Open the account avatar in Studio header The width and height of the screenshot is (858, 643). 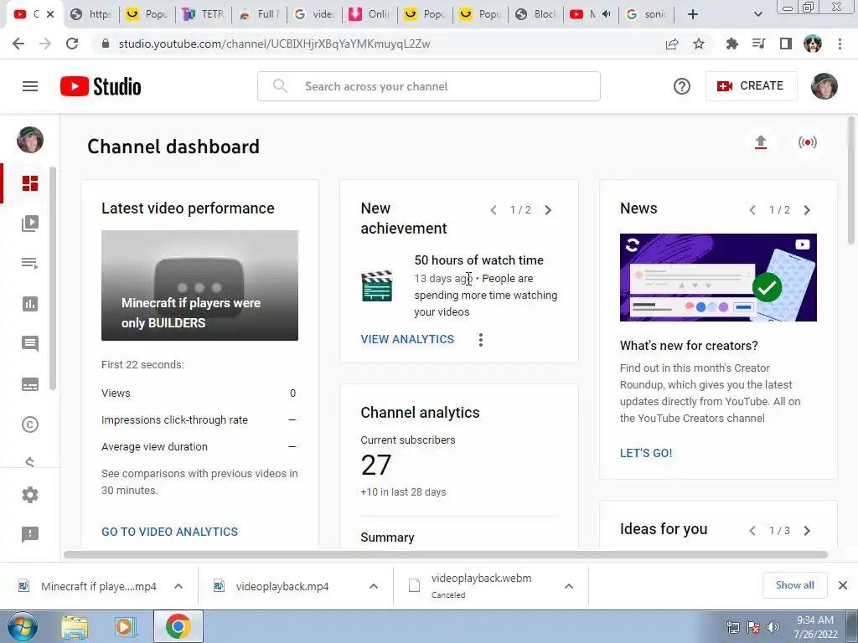click(x=824, y=86)
